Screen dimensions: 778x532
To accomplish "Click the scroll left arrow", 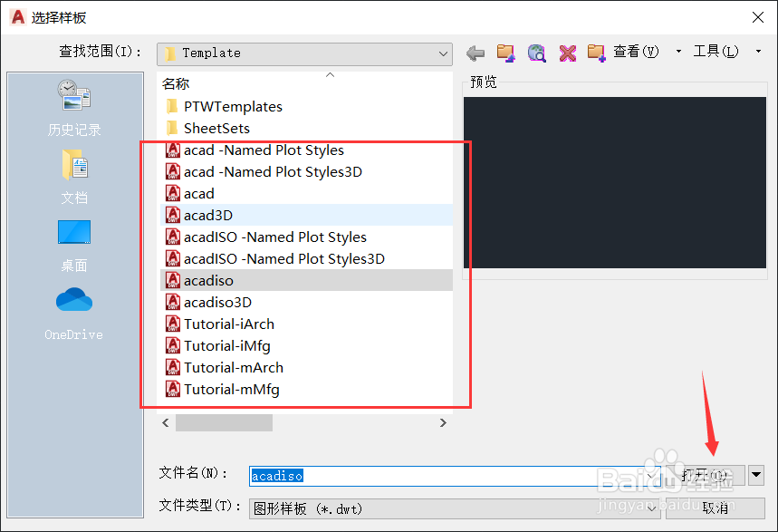I will pos(166,422).
